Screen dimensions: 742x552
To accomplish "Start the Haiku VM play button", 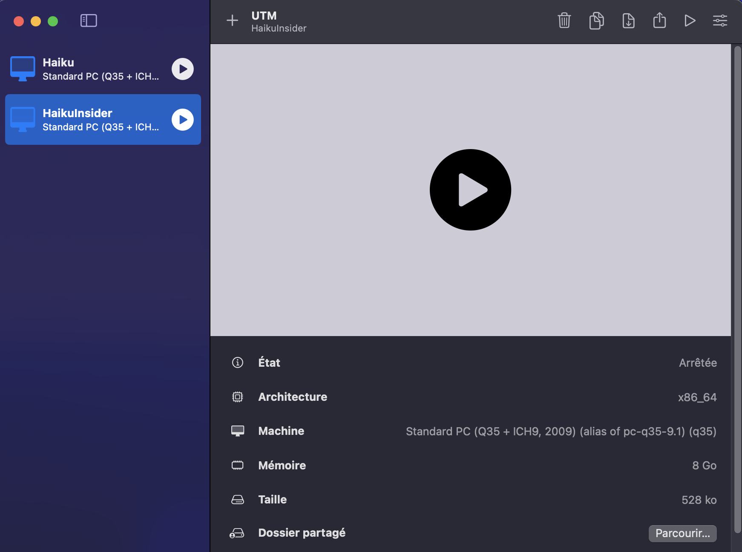I will pos(183,69).
